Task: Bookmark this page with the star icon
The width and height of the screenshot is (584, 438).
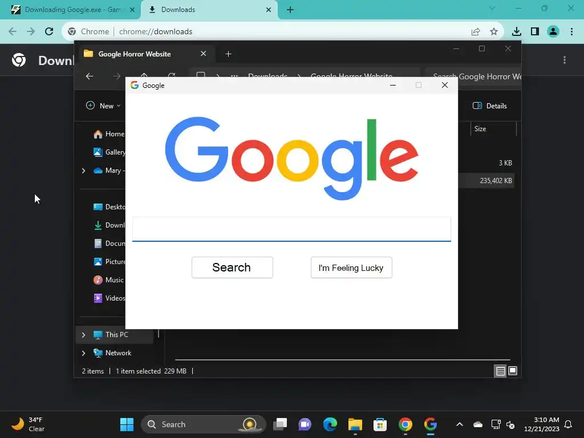Action: [x=494, y=32]
